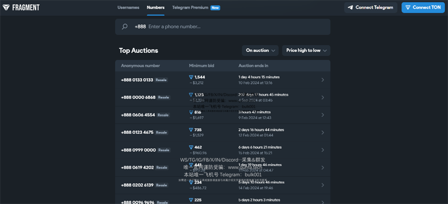Image resolution: width=448 pixels, height=204 pixels.
Task: Click the ~ $1,697 price text
Action: pos(196,118)
